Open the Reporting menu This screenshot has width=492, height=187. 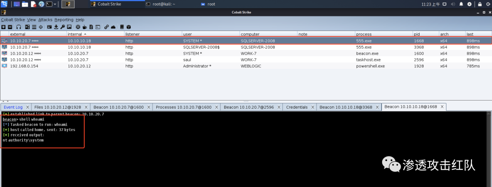pos(64,20)
